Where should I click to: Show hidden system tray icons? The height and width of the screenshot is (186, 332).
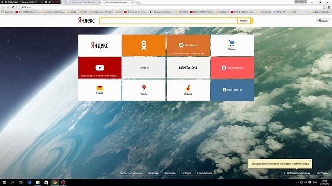[297, 182]
